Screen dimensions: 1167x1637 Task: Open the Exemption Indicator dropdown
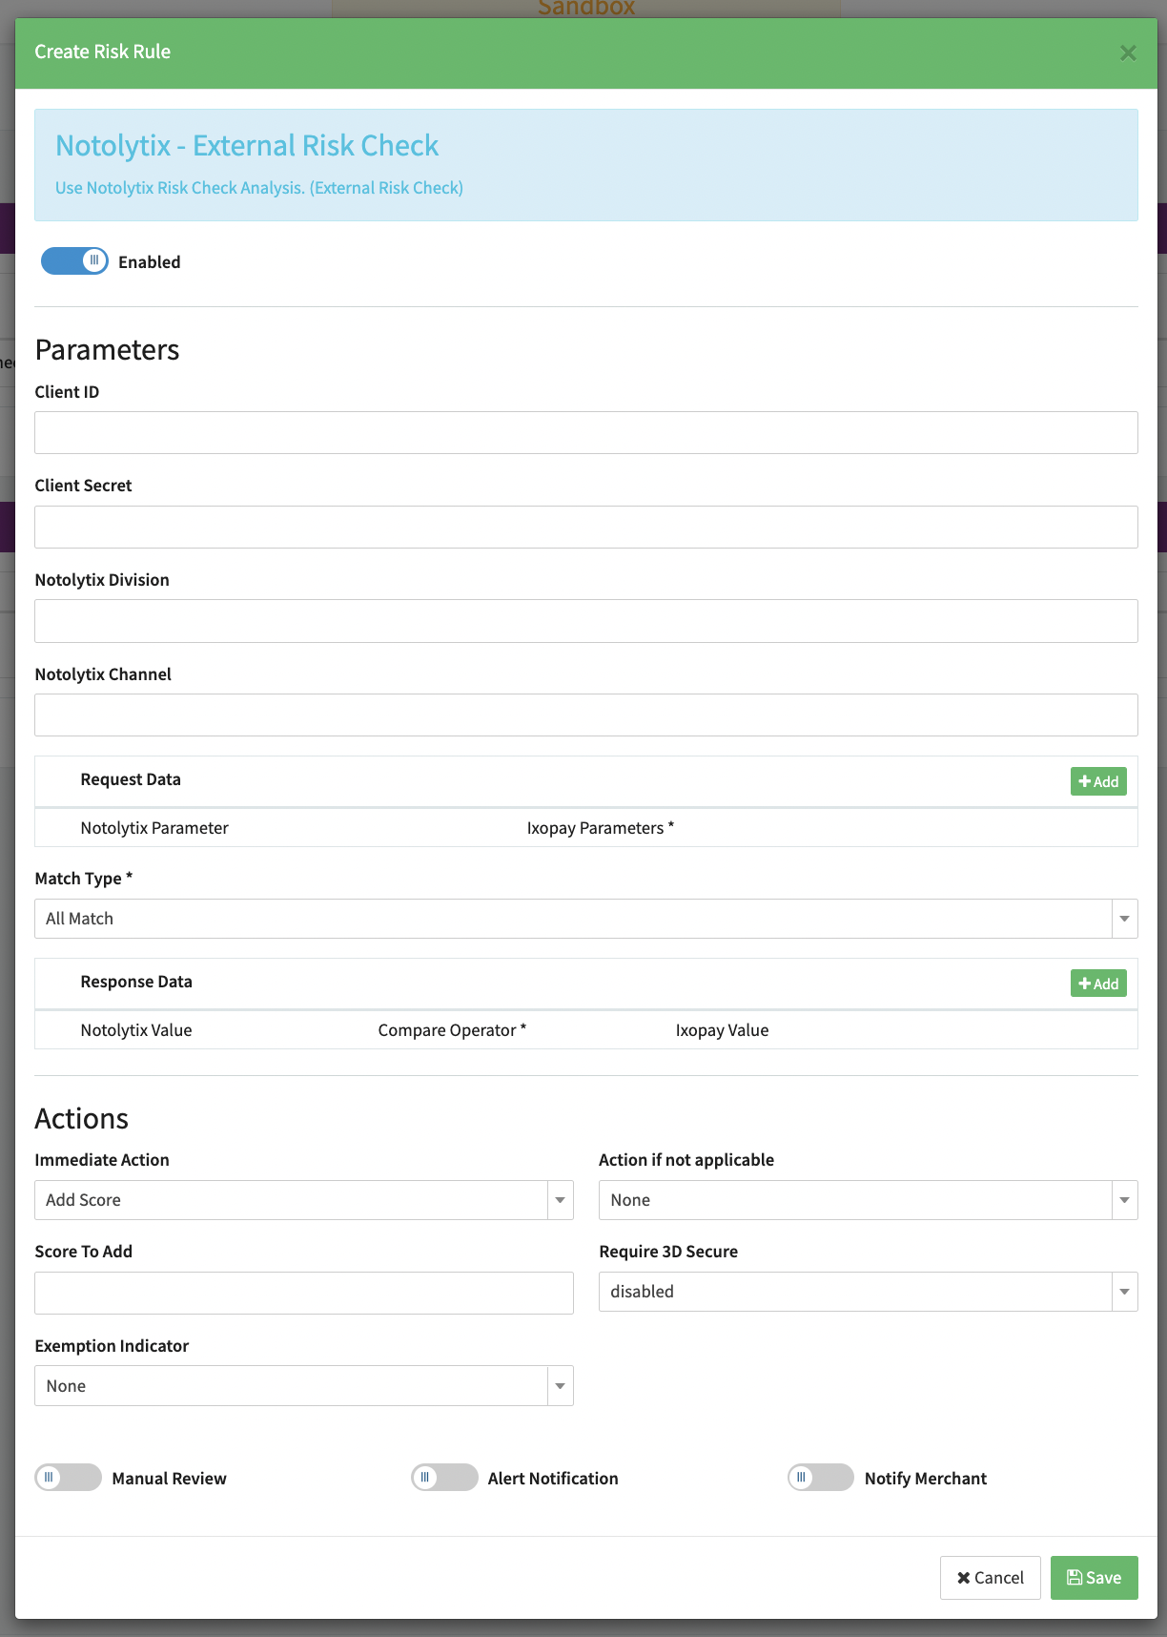(303, 1386)
